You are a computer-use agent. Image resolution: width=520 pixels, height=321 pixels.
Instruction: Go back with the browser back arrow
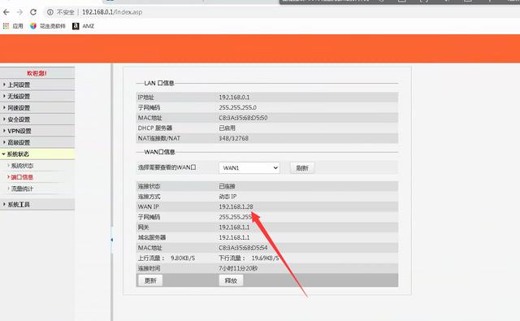(6, 12)
